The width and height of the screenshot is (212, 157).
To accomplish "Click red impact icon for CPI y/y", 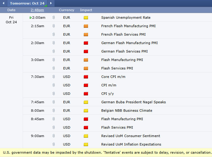I will pyautogui.click(x=86, y=94).
